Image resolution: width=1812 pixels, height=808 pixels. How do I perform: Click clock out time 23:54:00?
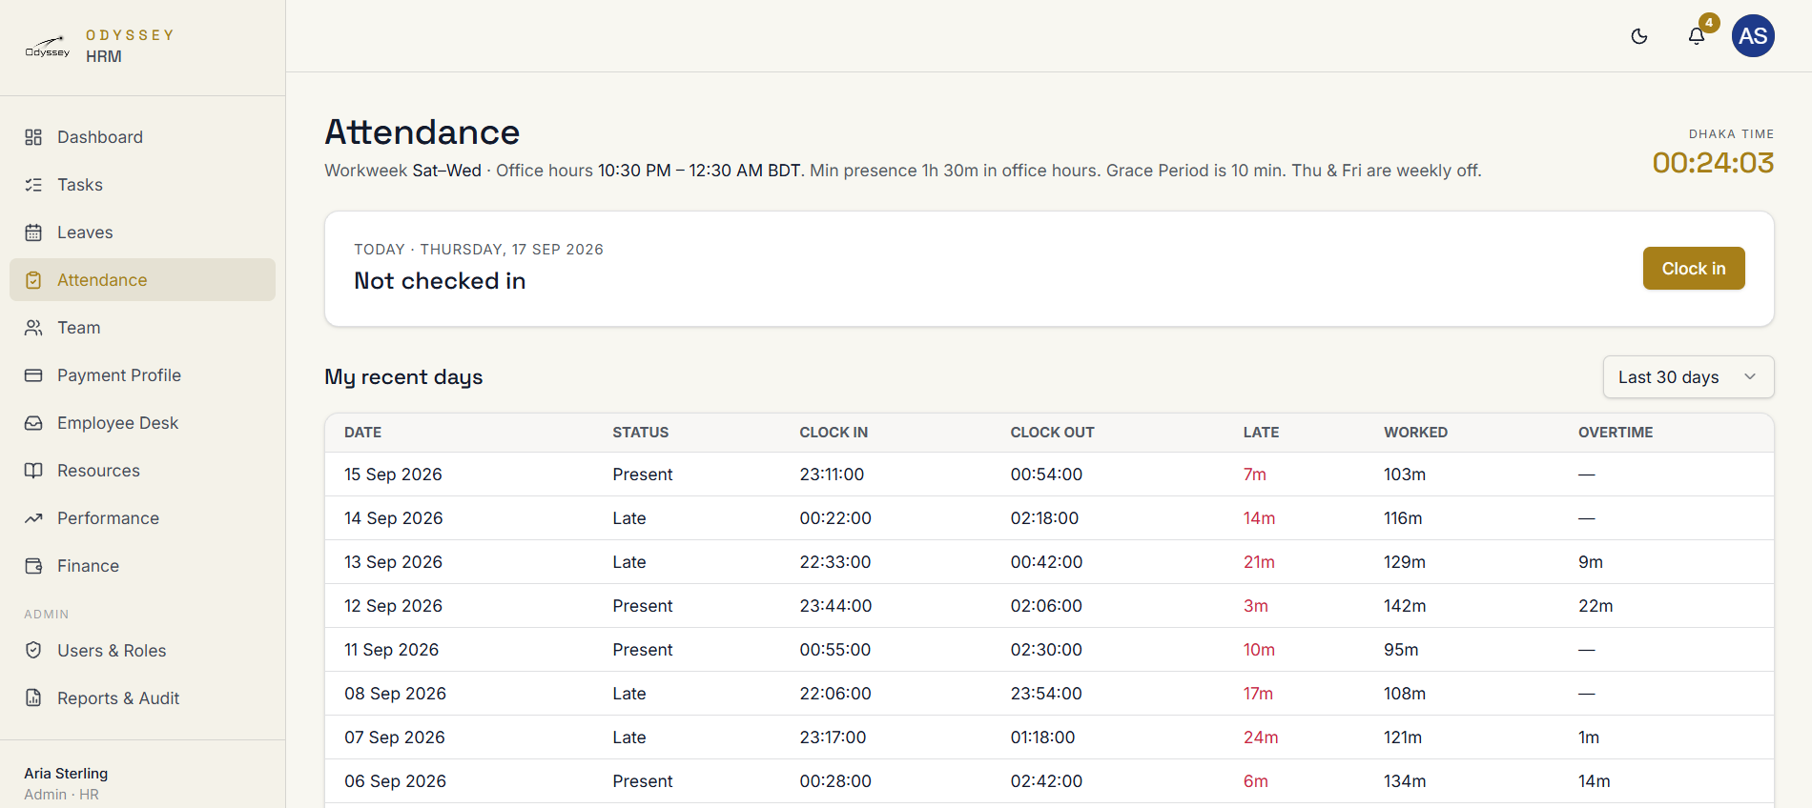pos(1046,694)
